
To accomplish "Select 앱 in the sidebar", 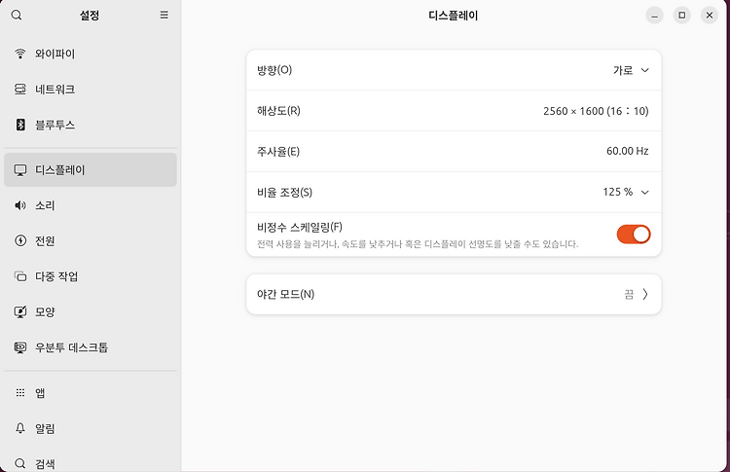I will pyautogui.click(x=91, y=392).
